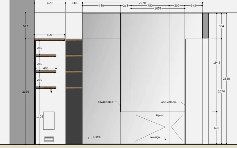Click the 620 dimension label
Screen dimensions: 237x148
(x=50, y=3)
